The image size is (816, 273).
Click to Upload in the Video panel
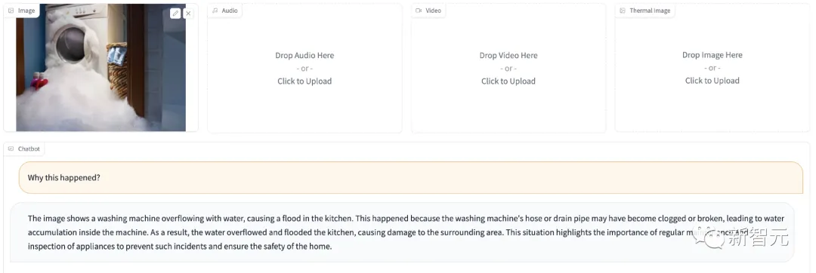(x=508, y=81)
